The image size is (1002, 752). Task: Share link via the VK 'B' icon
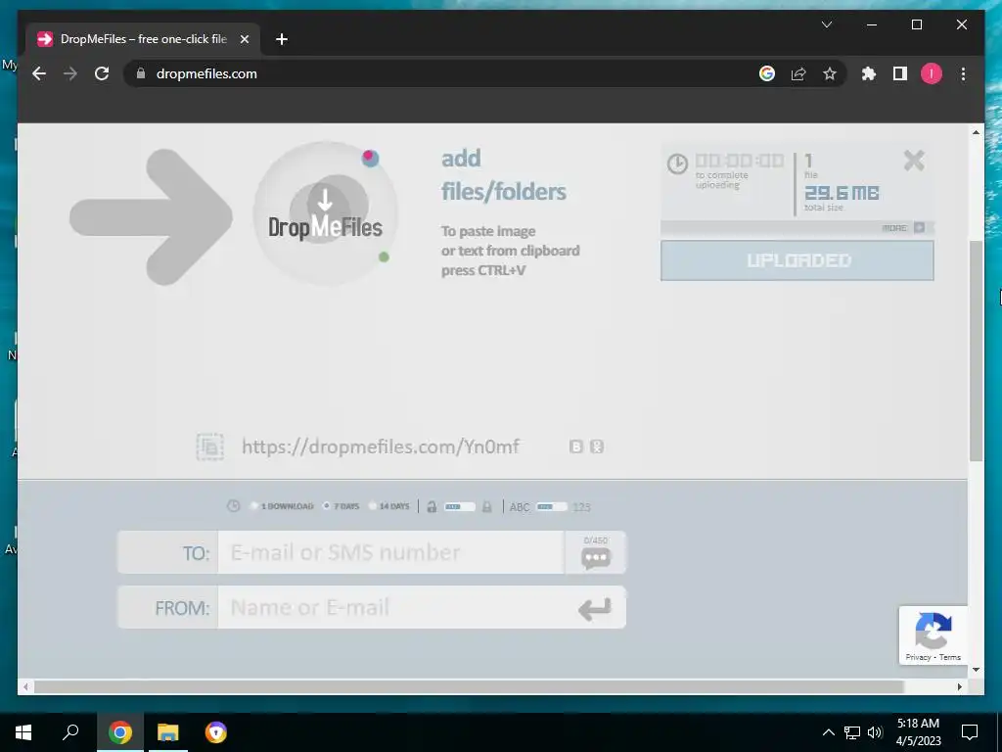point(575,446)
